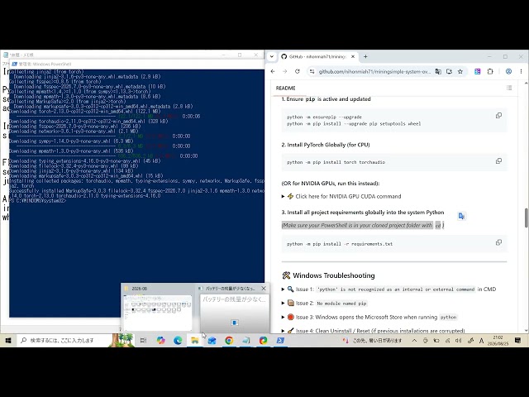The width and height of the screenshot is (529, 397).
Task: Show hidden system tray icons
Action: (x=414, y=341)
